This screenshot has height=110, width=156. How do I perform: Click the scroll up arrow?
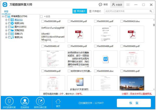coord(154,20)
